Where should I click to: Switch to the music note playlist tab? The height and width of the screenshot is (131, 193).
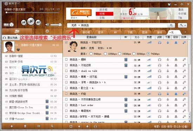point(17,31)
